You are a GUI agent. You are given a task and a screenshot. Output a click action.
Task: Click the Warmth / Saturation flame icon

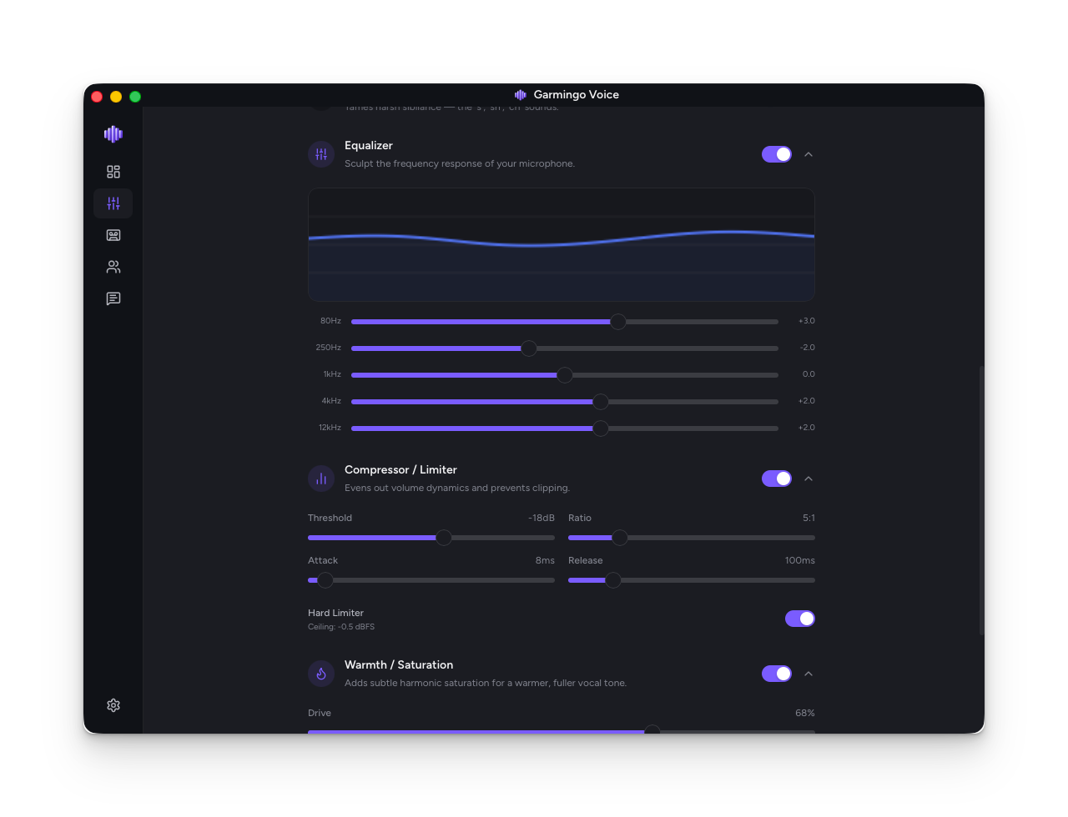(321, 674)
